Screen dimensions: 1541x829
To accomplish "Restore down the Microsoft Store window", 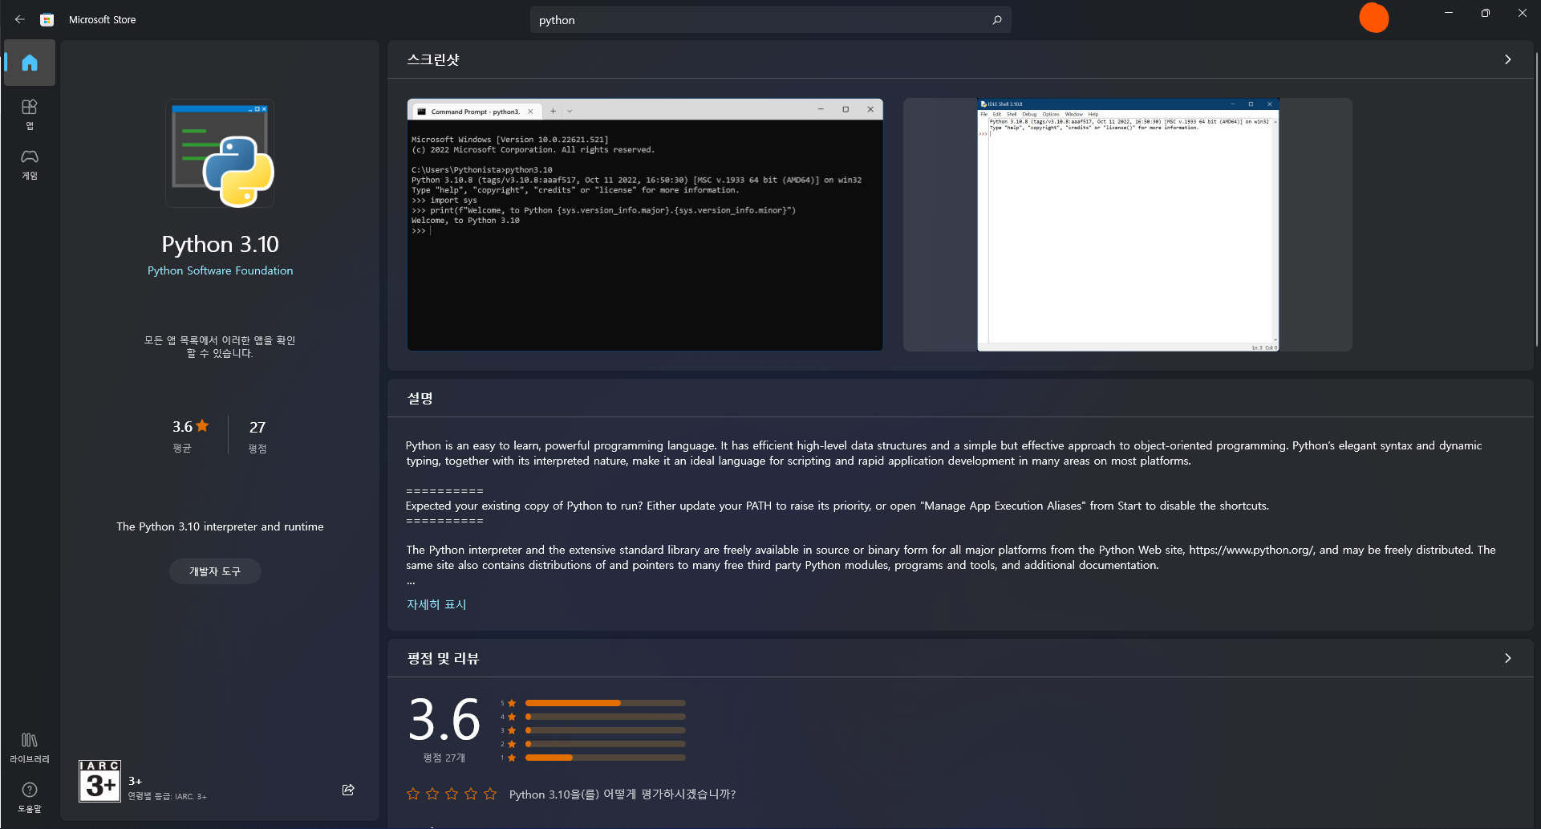I will click(x=1486, y=13).
